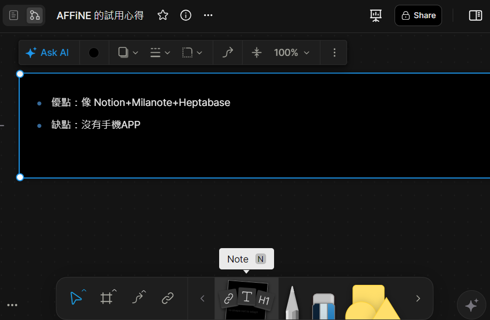Viewport: 490px width, 320px height.
Task: Open the AI sparkle button at bottom right
Action: [471, 305]
